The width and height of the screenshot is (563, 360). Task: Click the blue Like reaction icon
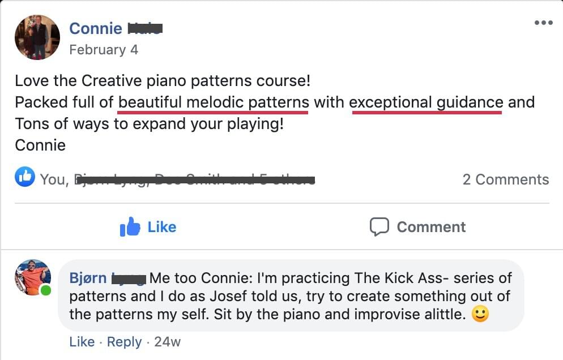pos(25,177)
